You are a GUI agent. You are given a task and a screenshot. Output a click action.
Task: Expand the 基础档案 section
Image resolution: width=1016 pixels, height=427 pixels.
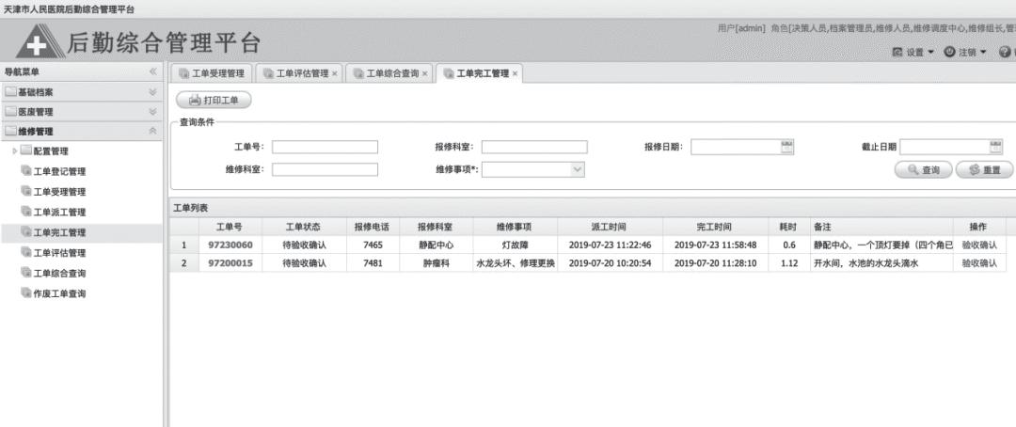coord(153,92)
